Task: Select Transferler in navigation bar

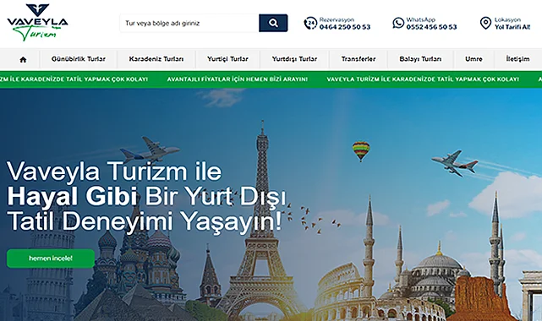Action: coord(359,59)
